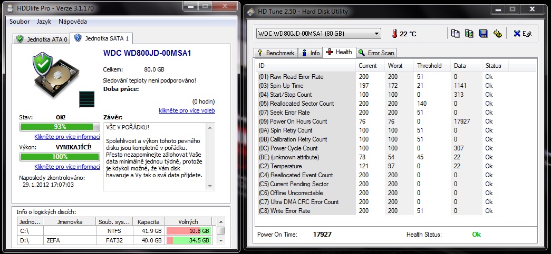Open more info link under 100% performance bar
The image size is (551, 254).
click(x=67, y=166)
